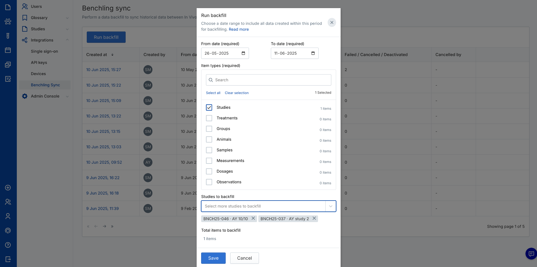537x267 pixels.
Task: Remove BNCH25-037 AY study 2 chip
Action: [314, 218]
